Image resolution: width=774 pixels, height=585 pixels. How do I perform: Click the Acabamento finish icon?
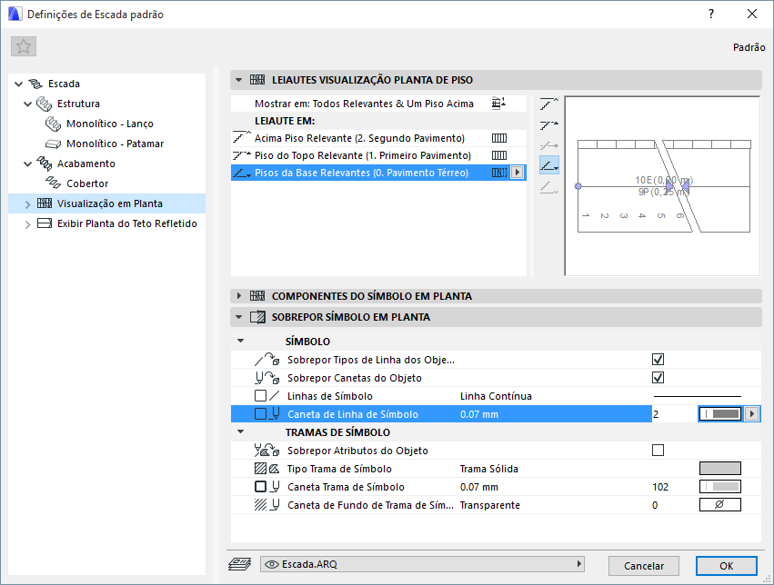44,164
